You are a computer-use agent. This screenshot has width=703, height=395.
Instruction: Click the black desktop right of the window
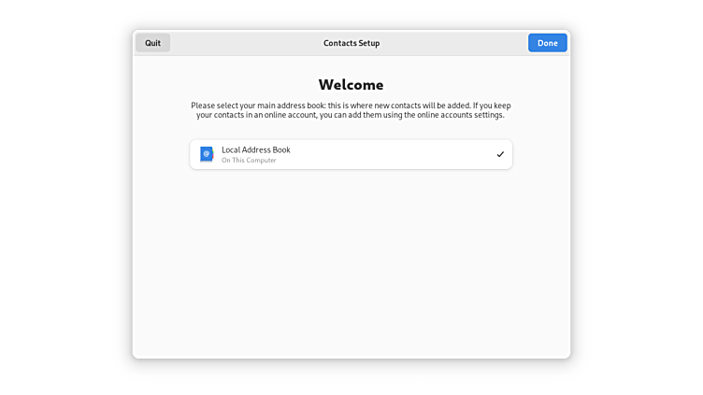[636, 197]
